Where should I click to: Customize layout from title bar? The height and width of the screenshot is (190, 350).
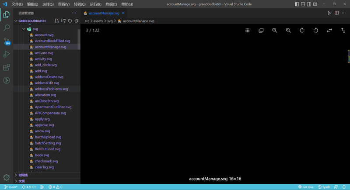point(315,4)
